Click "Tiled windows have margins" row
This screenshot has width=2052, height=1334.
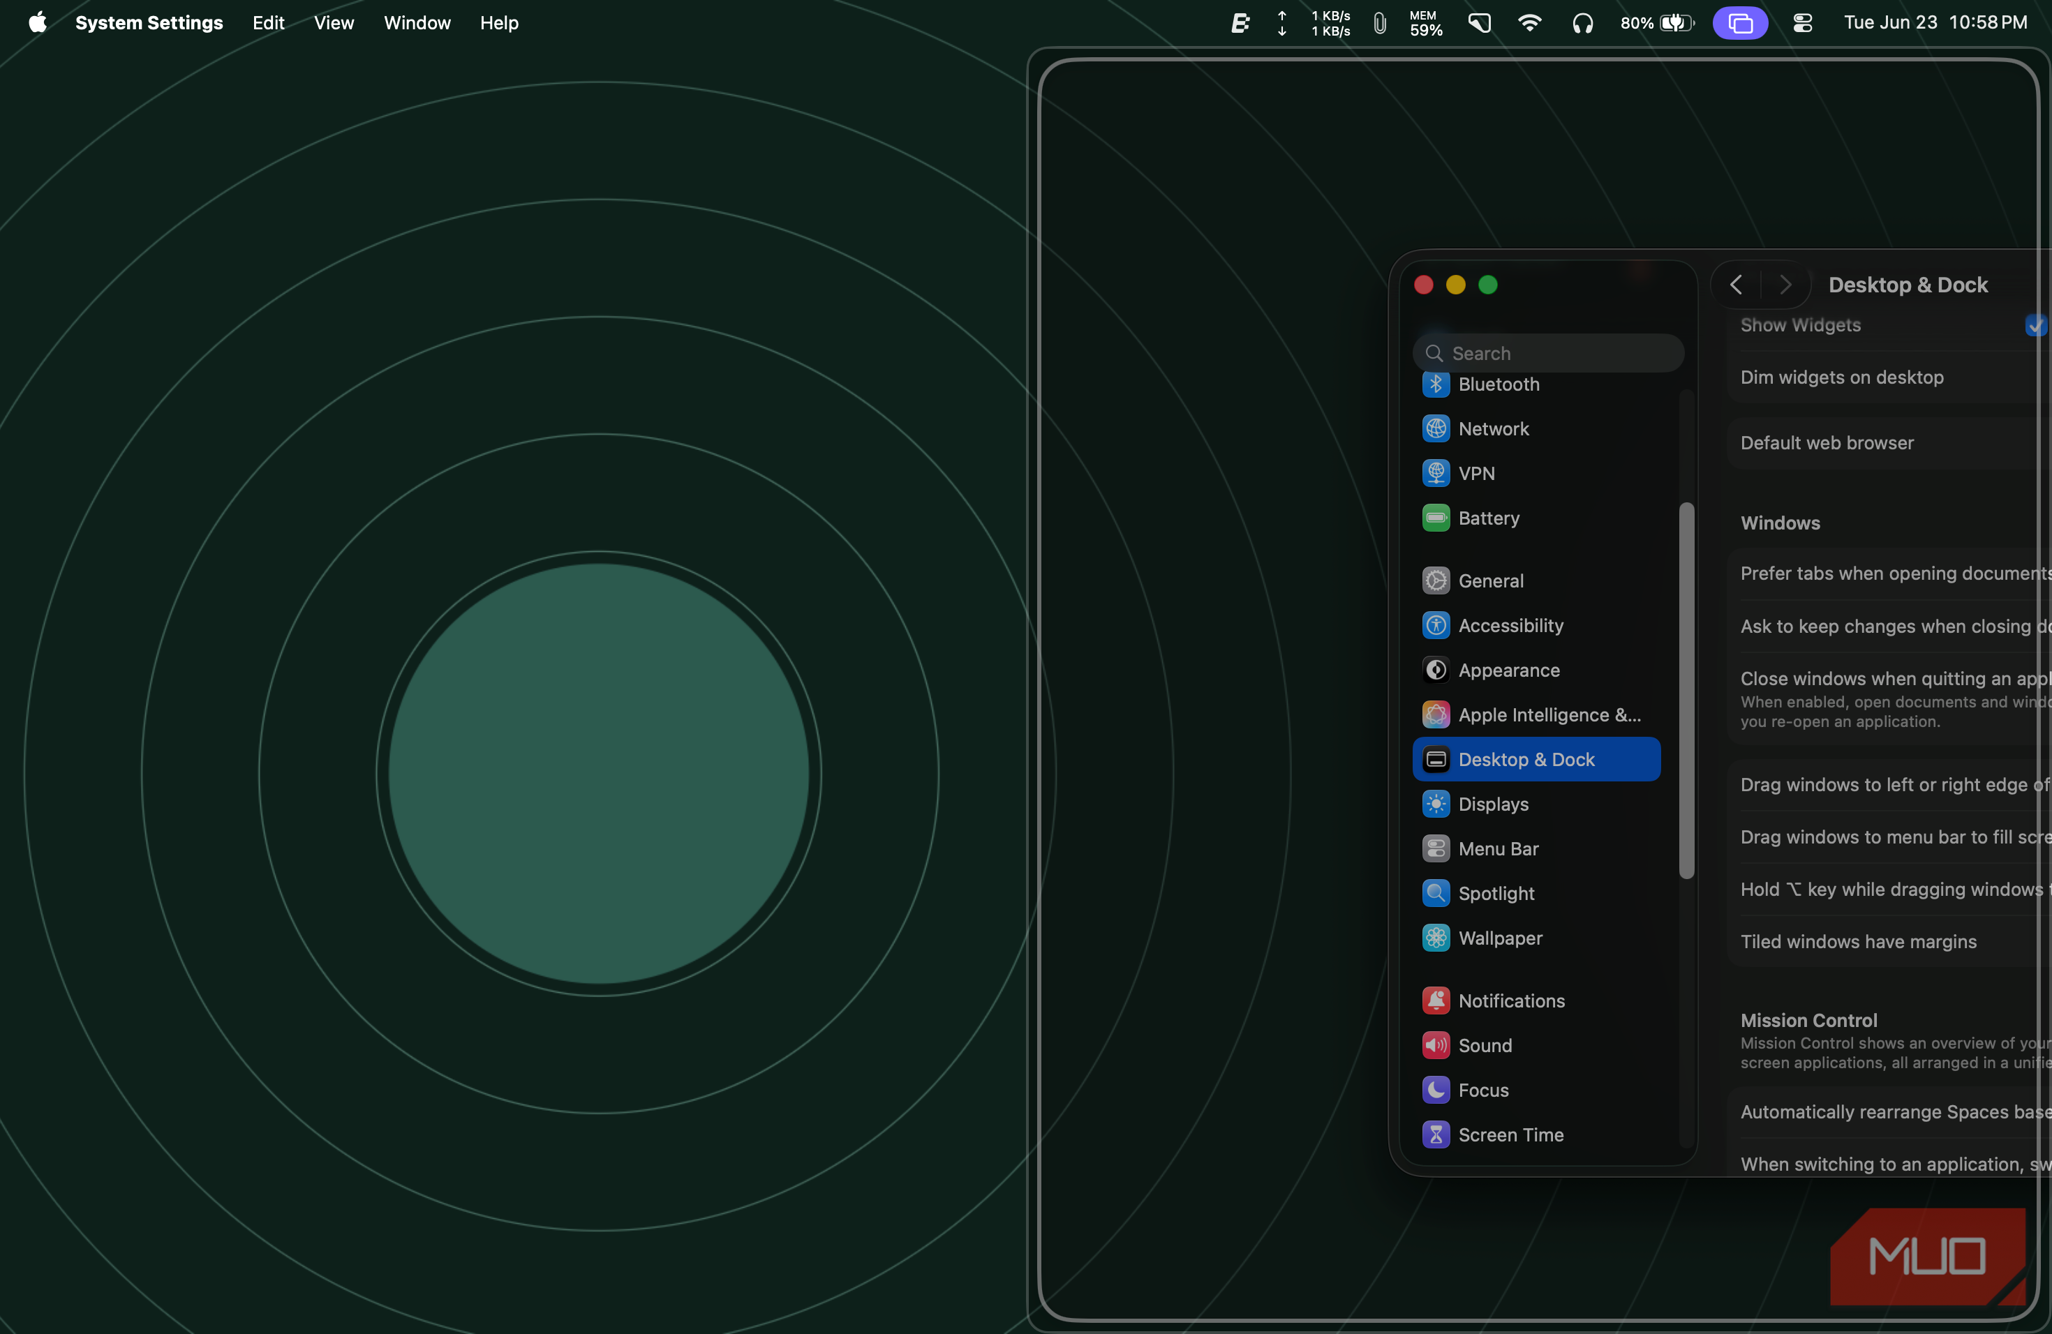pos(1890,942)
